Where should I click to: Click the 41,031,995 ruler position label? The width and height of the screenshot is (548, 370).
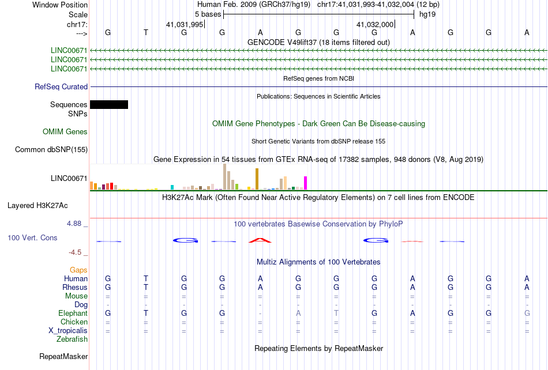click(x=185, y=24)
